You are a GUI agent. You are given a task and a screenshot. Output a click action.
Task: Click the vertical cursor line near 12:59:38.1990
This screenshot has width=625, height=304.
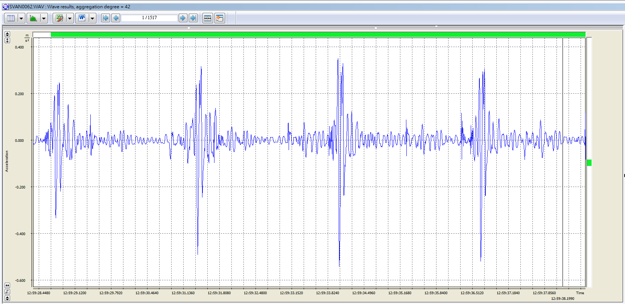coord(563,162)
